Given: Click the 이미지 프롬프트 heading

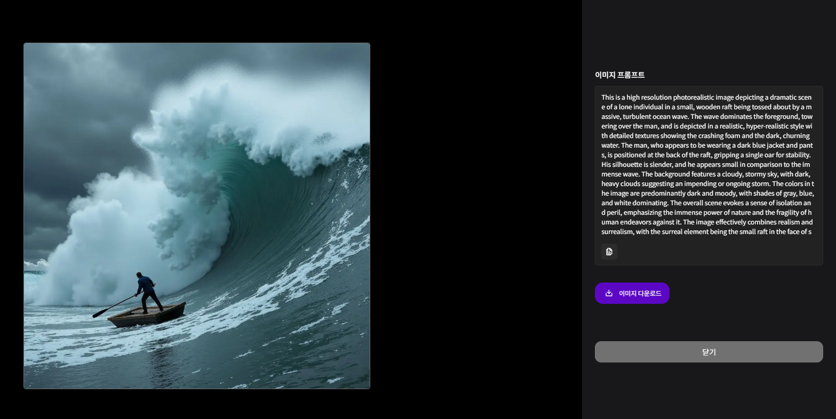Looking at the screenshot, I should tap(619, 75).
